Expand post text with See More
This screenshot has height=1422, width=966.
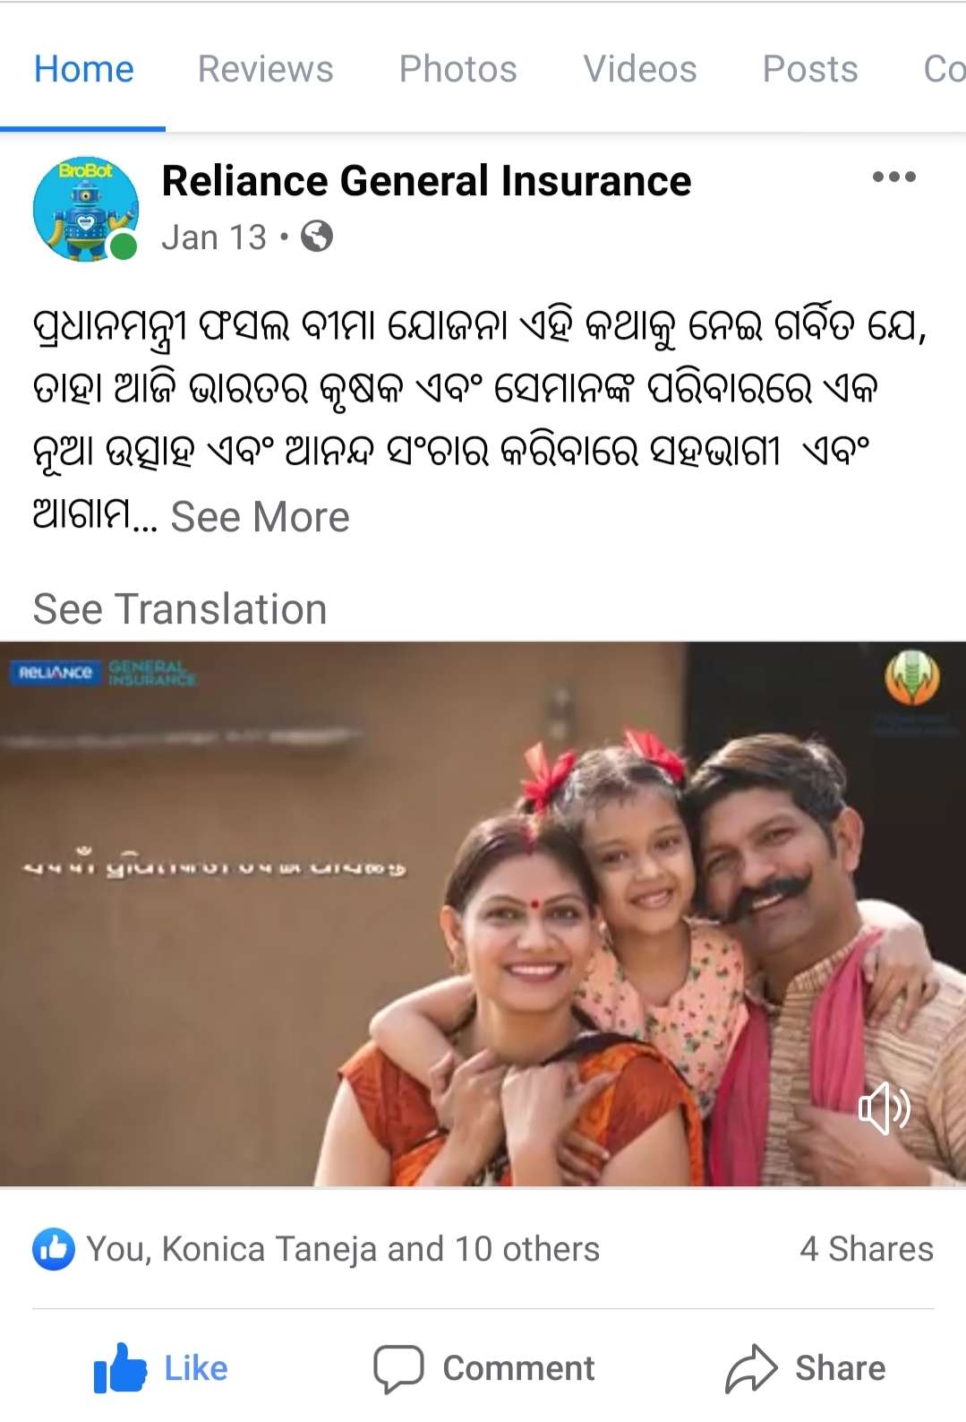(x=260, y=517)
